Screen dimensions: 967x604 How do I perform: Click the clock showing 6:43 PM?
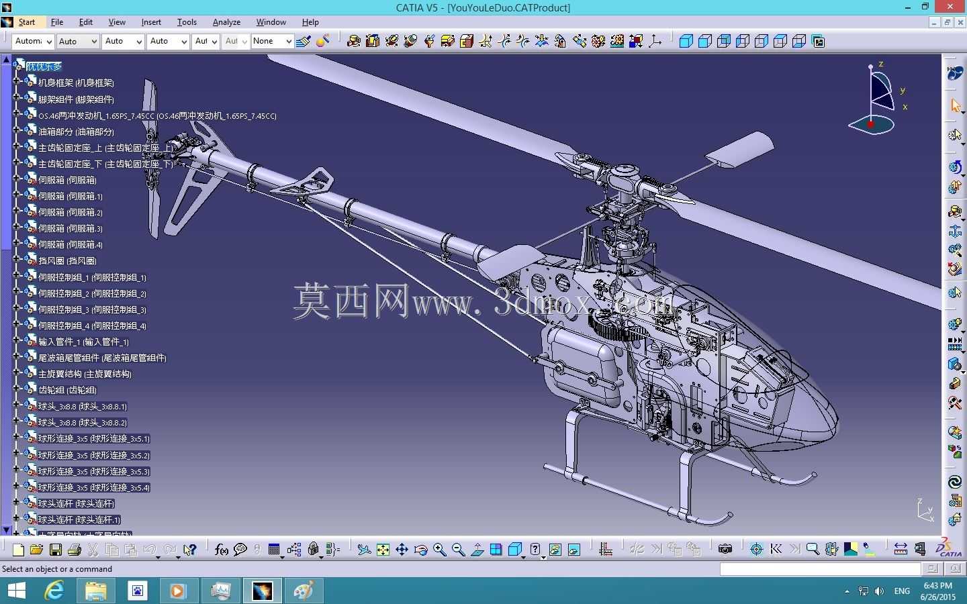[937, 586]
